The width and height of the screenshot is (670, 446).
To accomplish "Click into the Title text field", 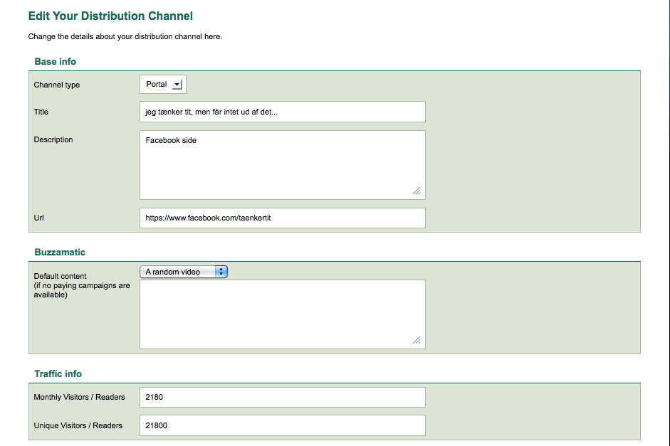I will pos(282,112).
